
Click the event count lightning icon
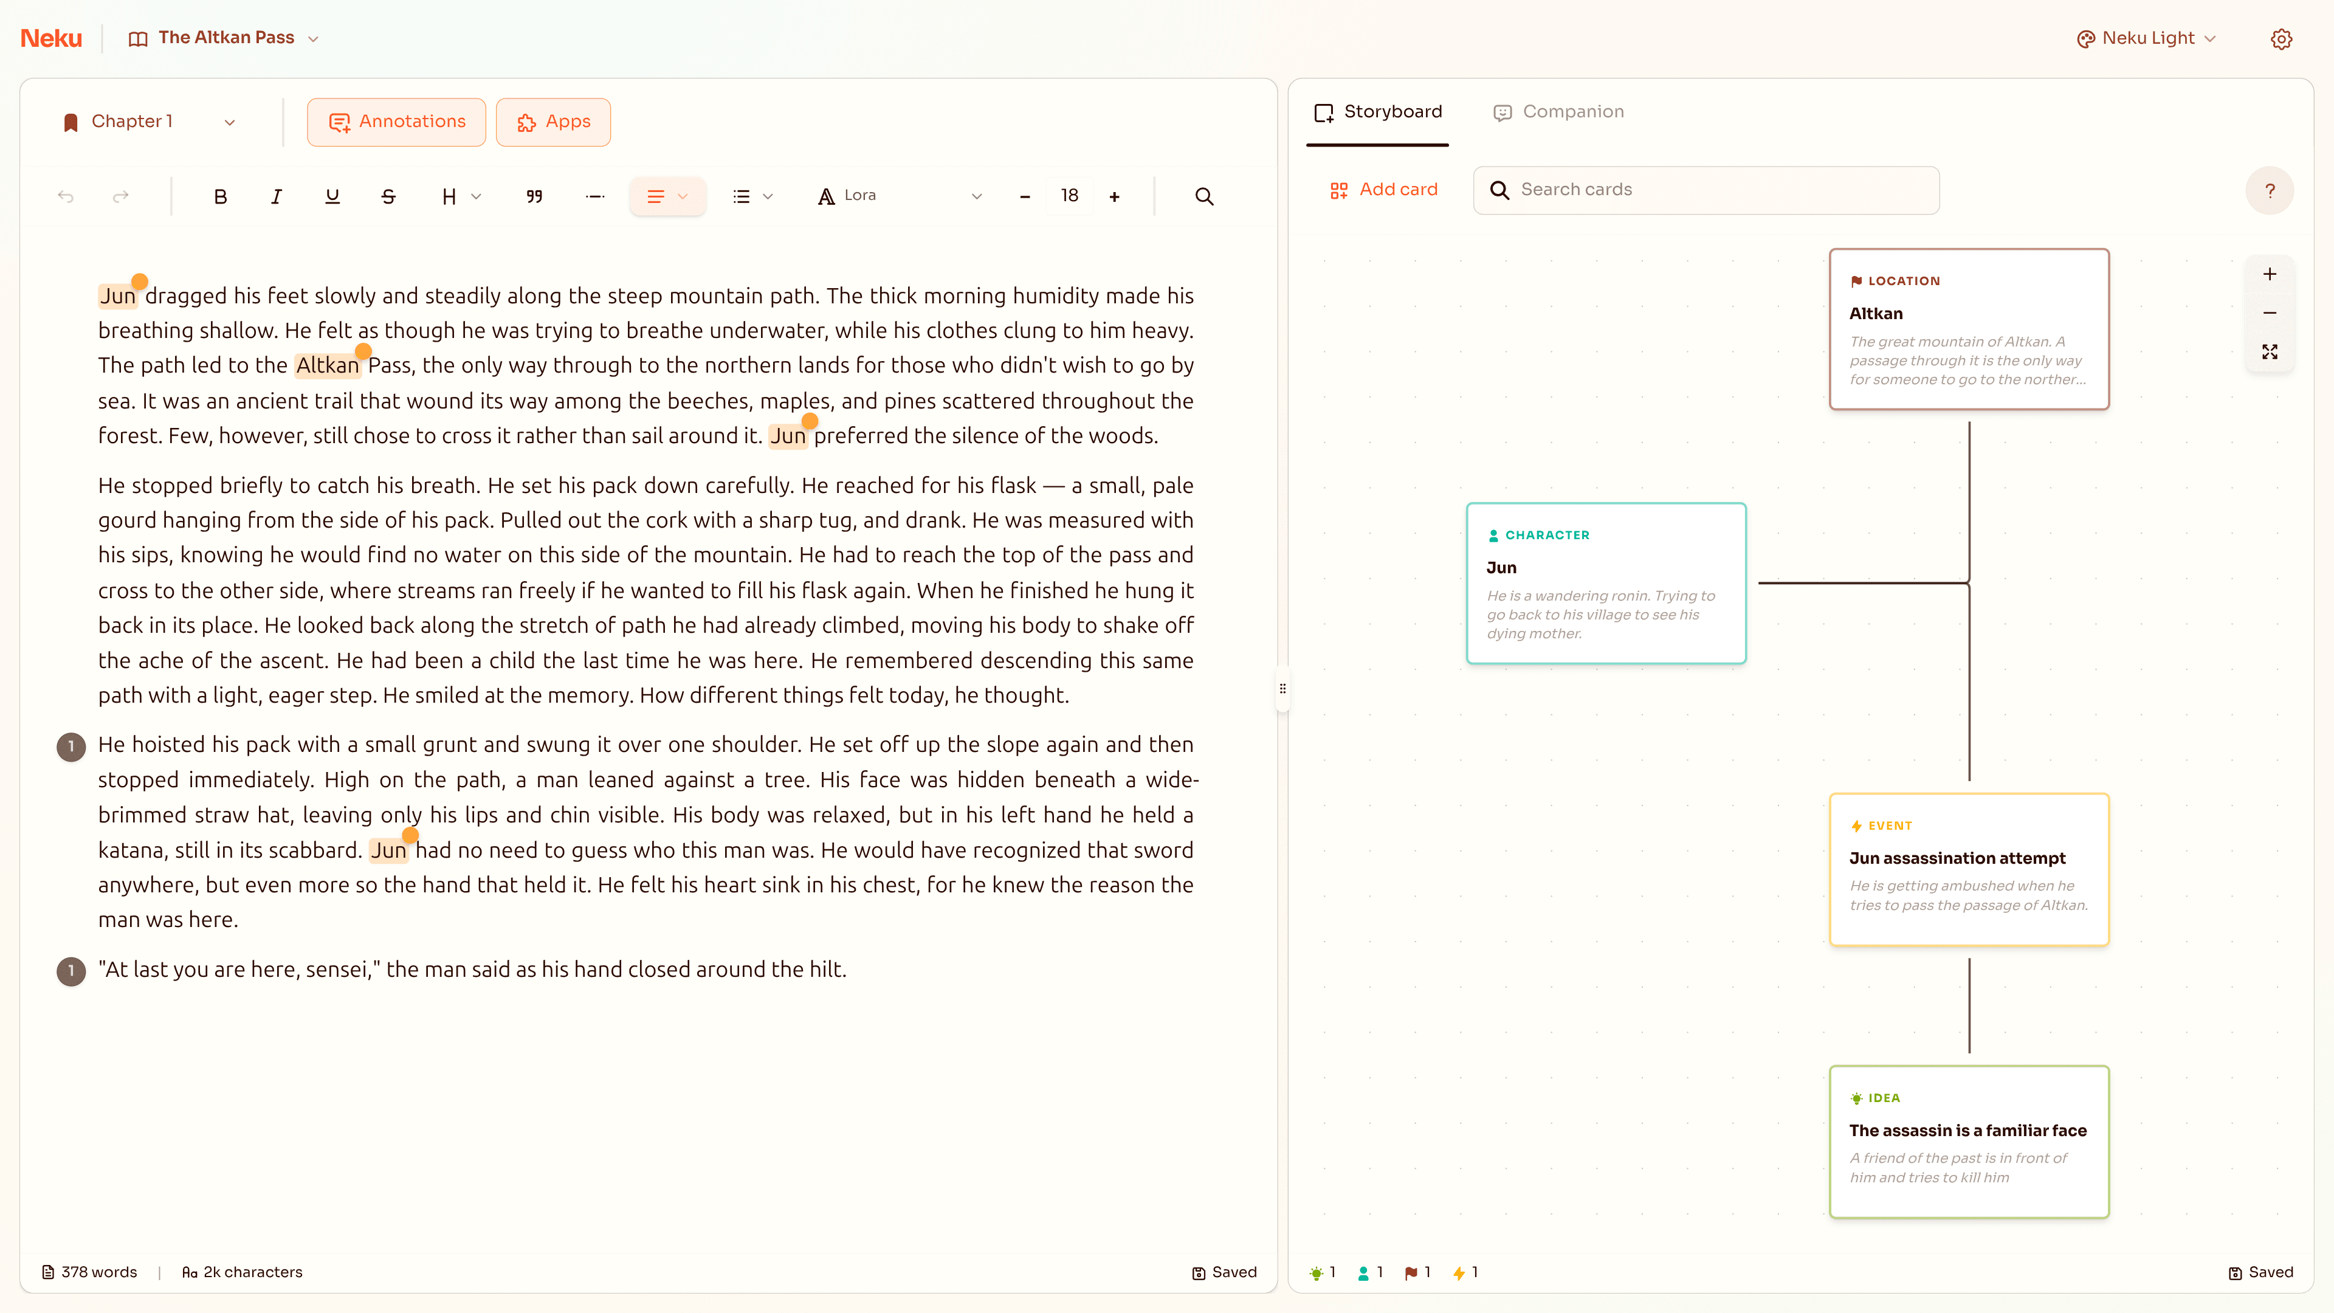tap(1459, 1272)
